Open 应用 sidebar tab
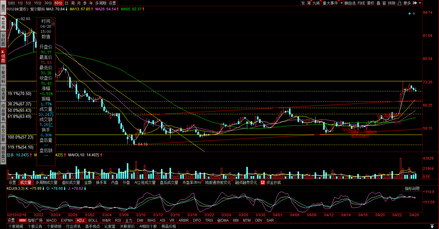Image resolution: width=439 pixels, height=229 pixels. pyautogui.click(x=3, y=23)
